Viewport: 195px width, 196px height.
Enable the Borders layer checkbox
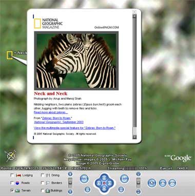point(43,183)
